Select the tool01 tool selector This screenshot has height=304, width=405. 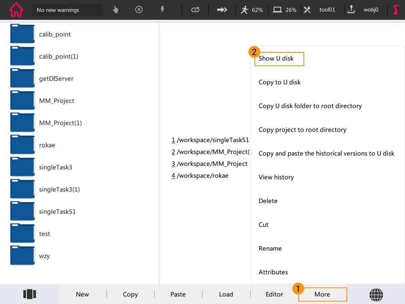coord(320,10)
